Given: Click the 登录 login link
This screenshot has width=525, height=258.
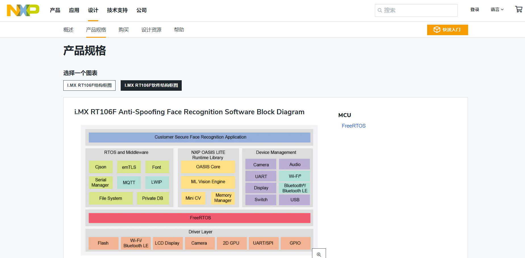Looking at the screenshot, I should pyautogui.click(x=475, y=10).
